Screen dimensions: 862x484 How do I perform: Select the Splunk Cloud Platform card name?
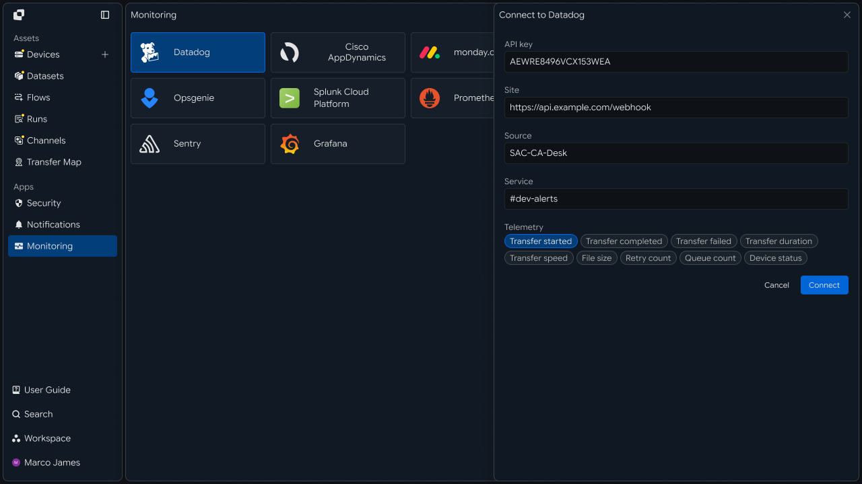tap(341, 98)
